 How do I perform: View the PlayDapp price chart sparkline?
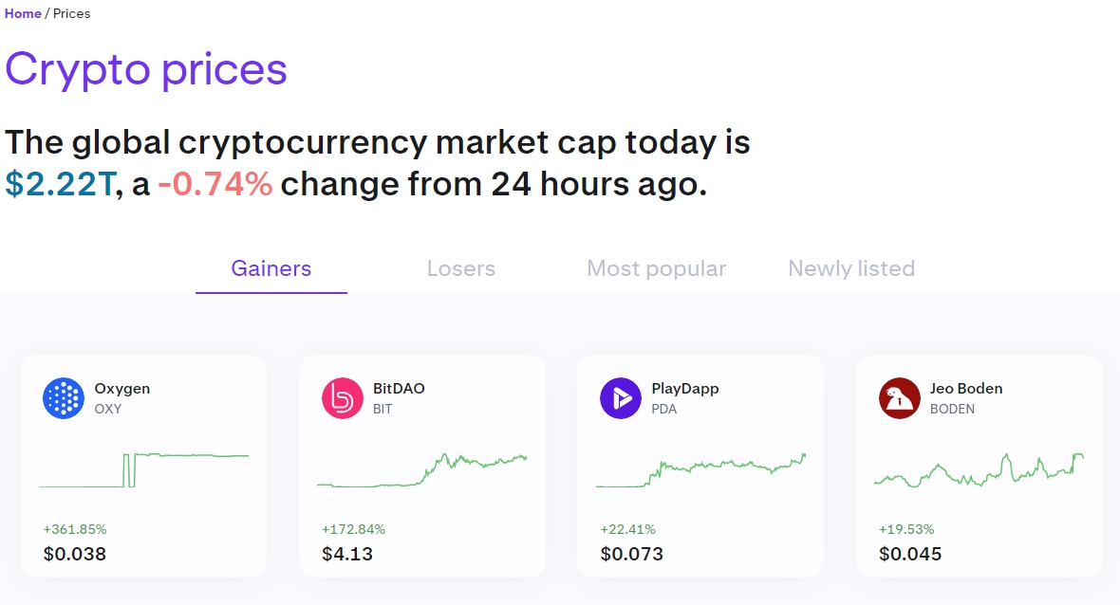click(701, 470)
